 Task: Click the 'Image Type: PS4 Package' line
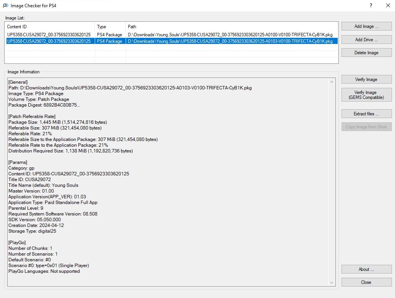click(x=36, y=94)
